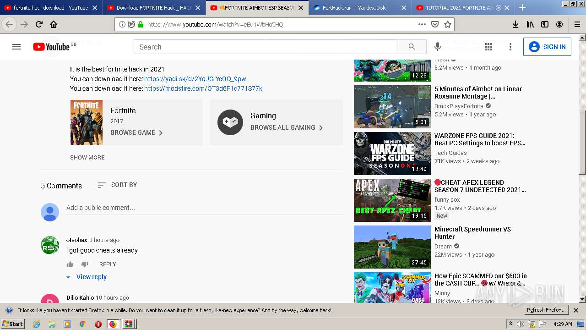Click the voice search microphone icon

click(x=438, y=47)
